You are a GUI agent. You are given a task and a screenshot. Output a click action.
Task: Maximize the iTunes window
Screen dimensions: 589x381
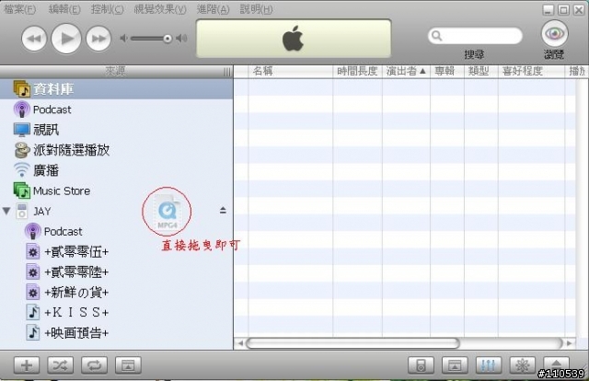563,10
